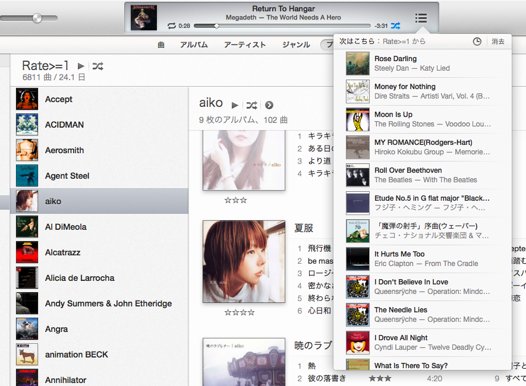Click 夏服 album title
Screen dimensions: 526x386
pyautogui.click(x=304, y=228)
